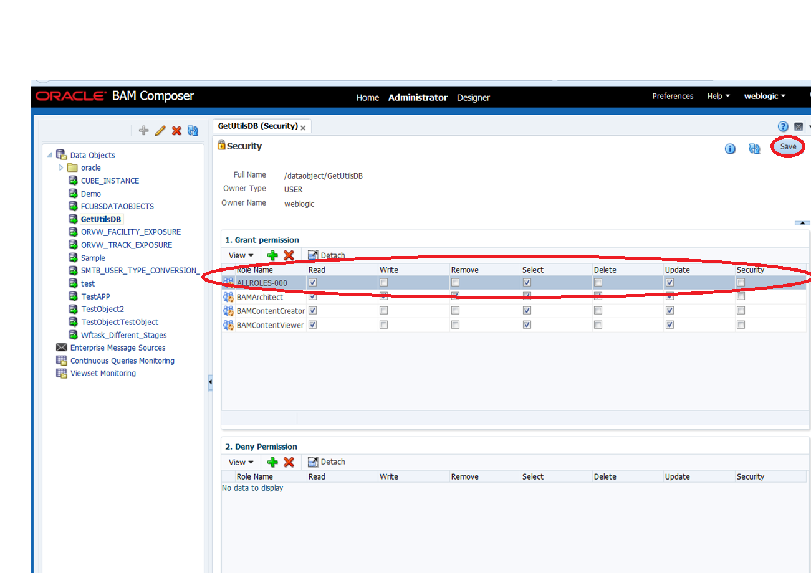
Task: Click the Demo data object icon
Action: (73, 194)
